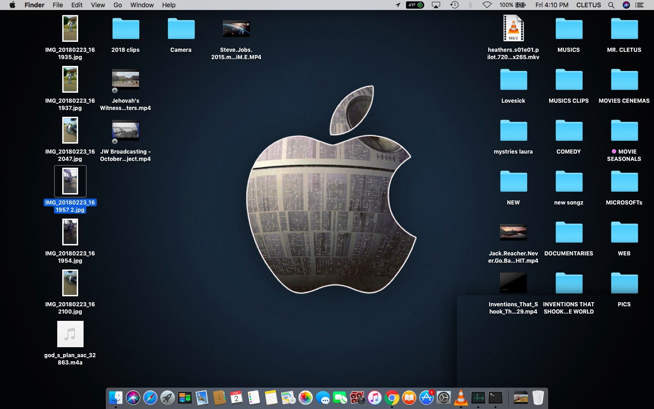Select the MOVIE SEASONALS folder
Viewport: 654px width, 409px height.
(624, 131)
